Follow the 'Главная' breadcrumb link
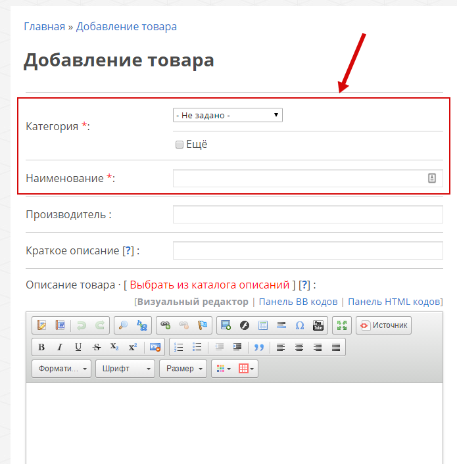This screenshot has width=457, height=464. click(44, 26)
